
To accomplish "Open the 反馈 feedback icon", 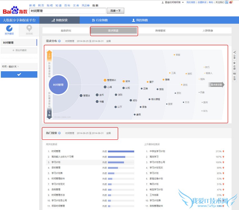I will coord(235,74).
